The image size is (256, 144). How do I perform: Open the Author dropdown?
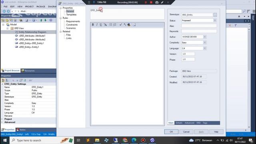pyautogui.click(x=205, y=37)
